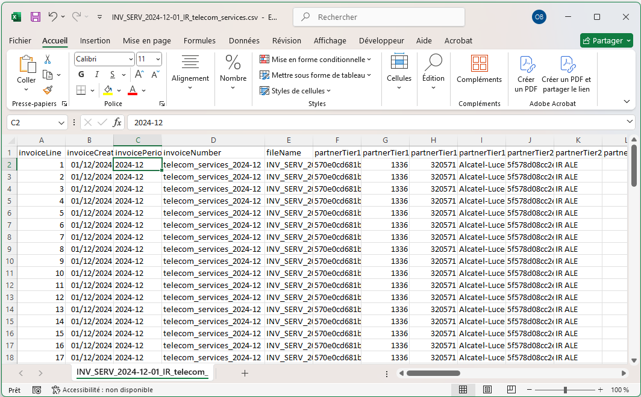Click the Cut scissors icon
The height and width of the screenshot is (397, 641).
coord(48,60)
